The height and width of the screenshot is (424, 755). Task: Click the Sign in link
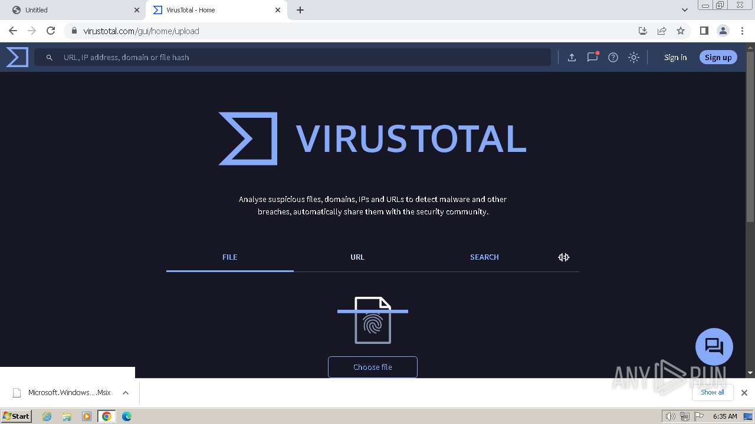point(675,57)
